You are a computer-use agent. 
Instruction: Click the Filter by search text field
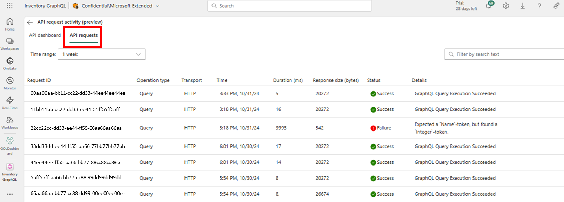coord(504,54)
